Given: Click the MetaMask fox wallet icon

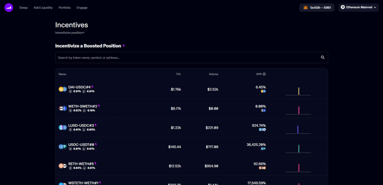Looking at the screenshot, I should pyautogui.click(x=306, y=7).
